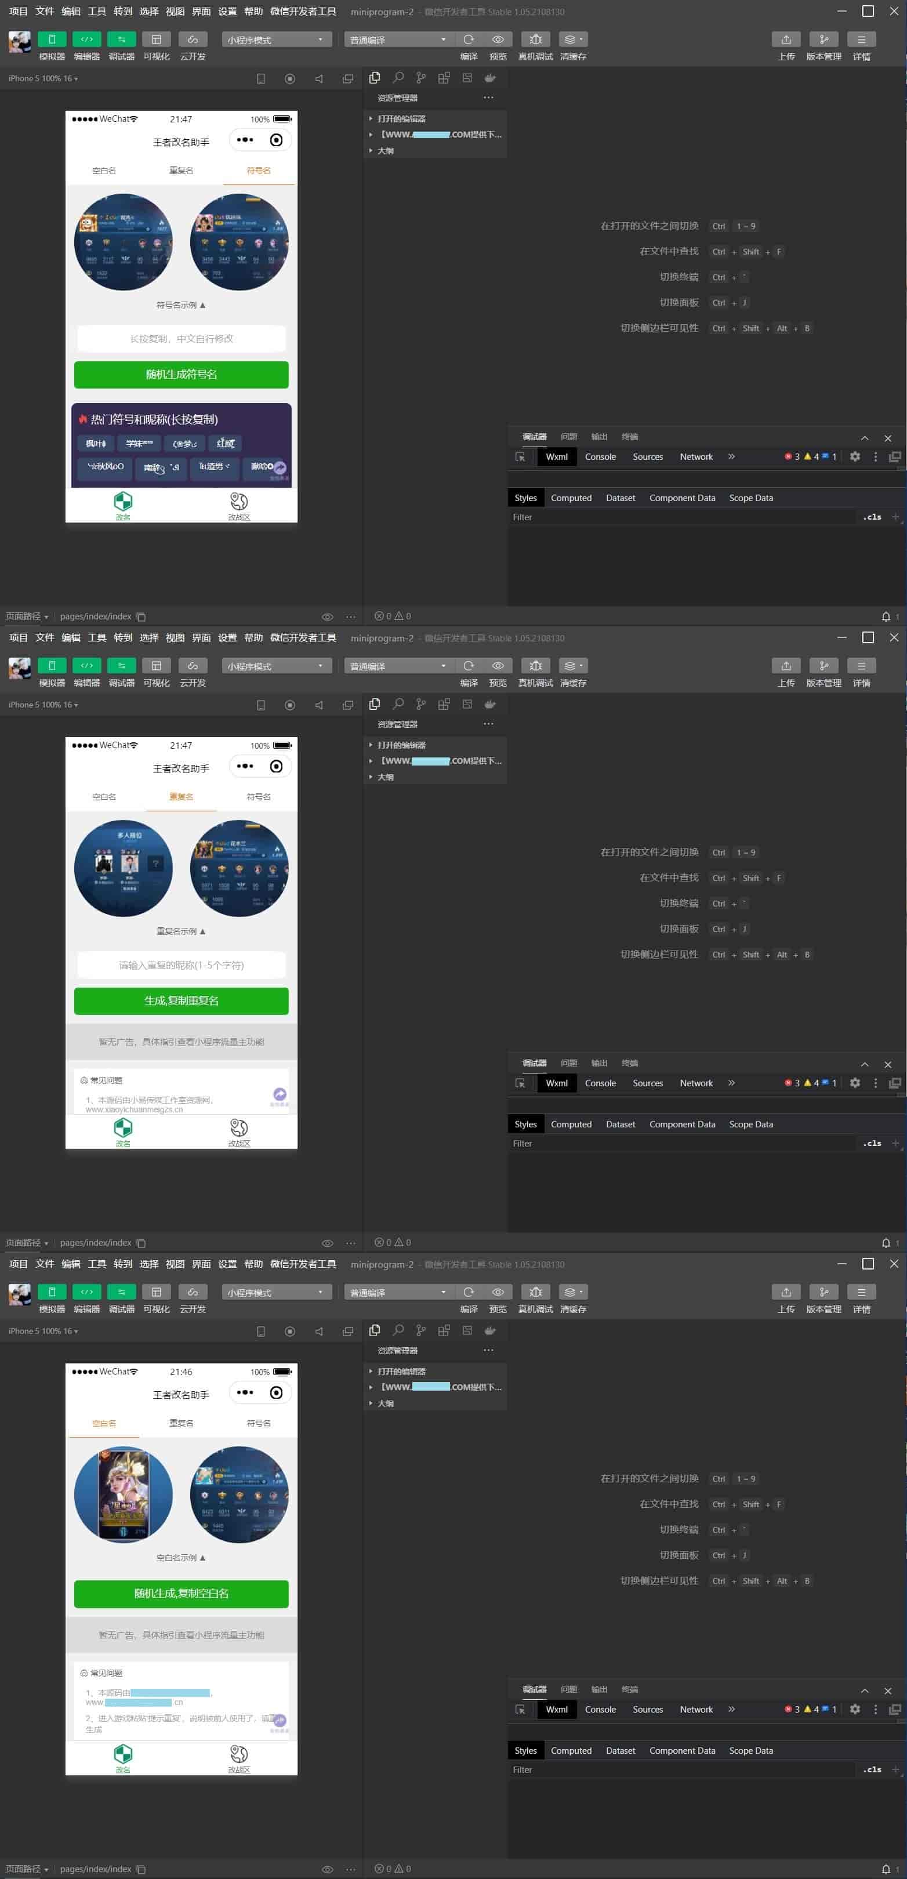Select the inspect element icon in top window
Viewport: 907px width, 1879px height.
(x=520, y=456)
